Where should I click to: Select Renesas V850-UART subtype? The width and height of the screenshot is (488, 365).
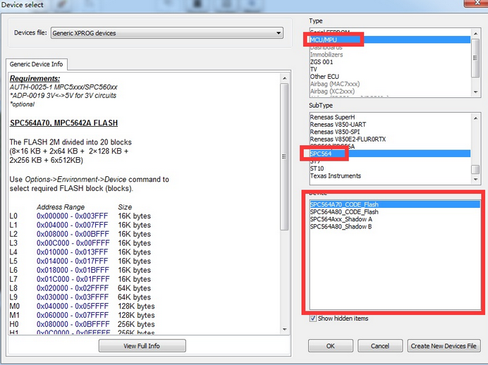click(390, 125)
